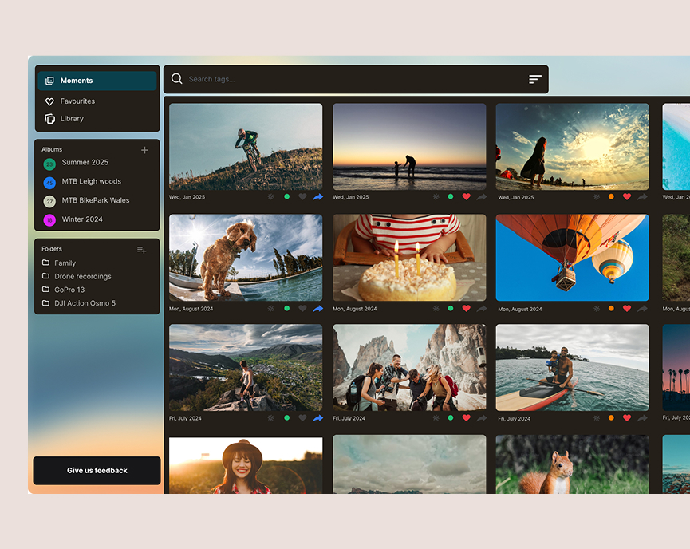Click the asterisk icon under birthday cake photo

[x=436, y=309]
